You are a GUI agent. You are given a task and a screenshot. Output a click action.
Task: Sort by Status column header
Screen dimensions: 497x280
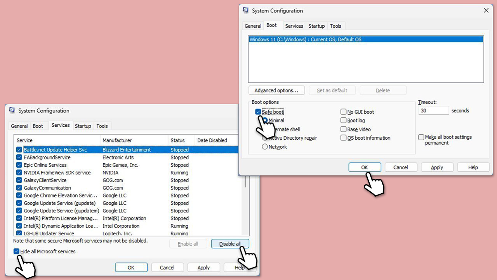click(x=181, y=140)
